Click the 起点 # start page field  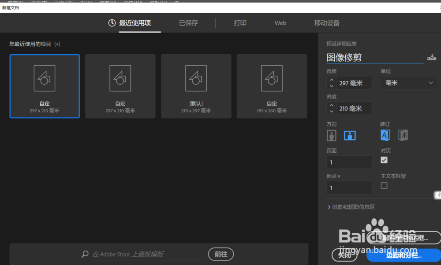click(x=349, y=188)
